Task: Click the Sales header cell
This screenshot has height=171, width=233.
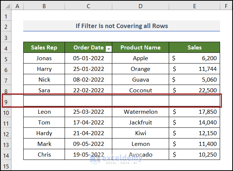Action: tap(194, 47)
